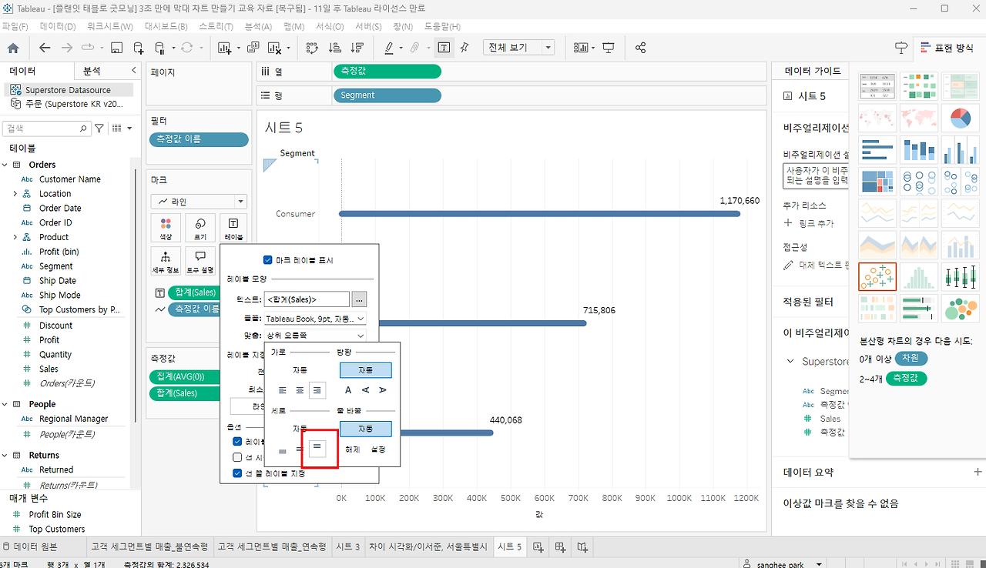Select right horizontal alignment icon
Screen dimensions: 986x568
click(317, 390)
